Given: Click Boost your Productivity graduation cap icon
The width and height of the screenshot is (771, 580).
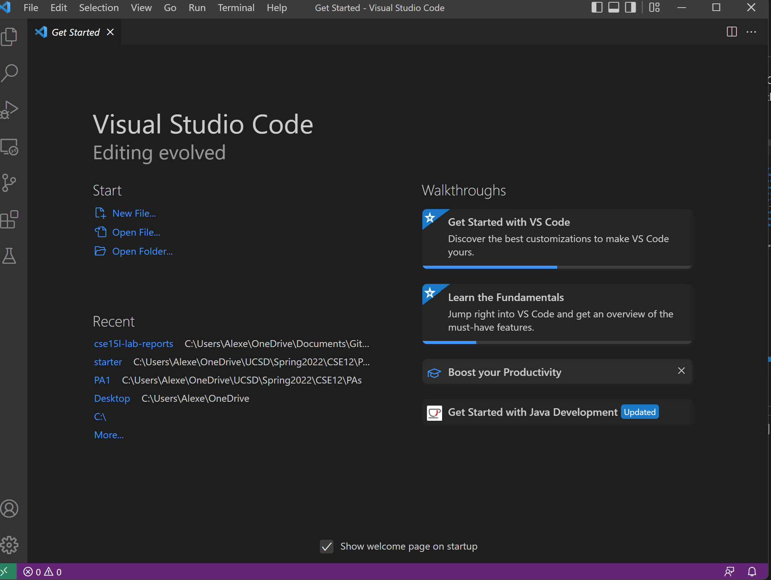Looking at the screenshot, I should coord(434,373).
